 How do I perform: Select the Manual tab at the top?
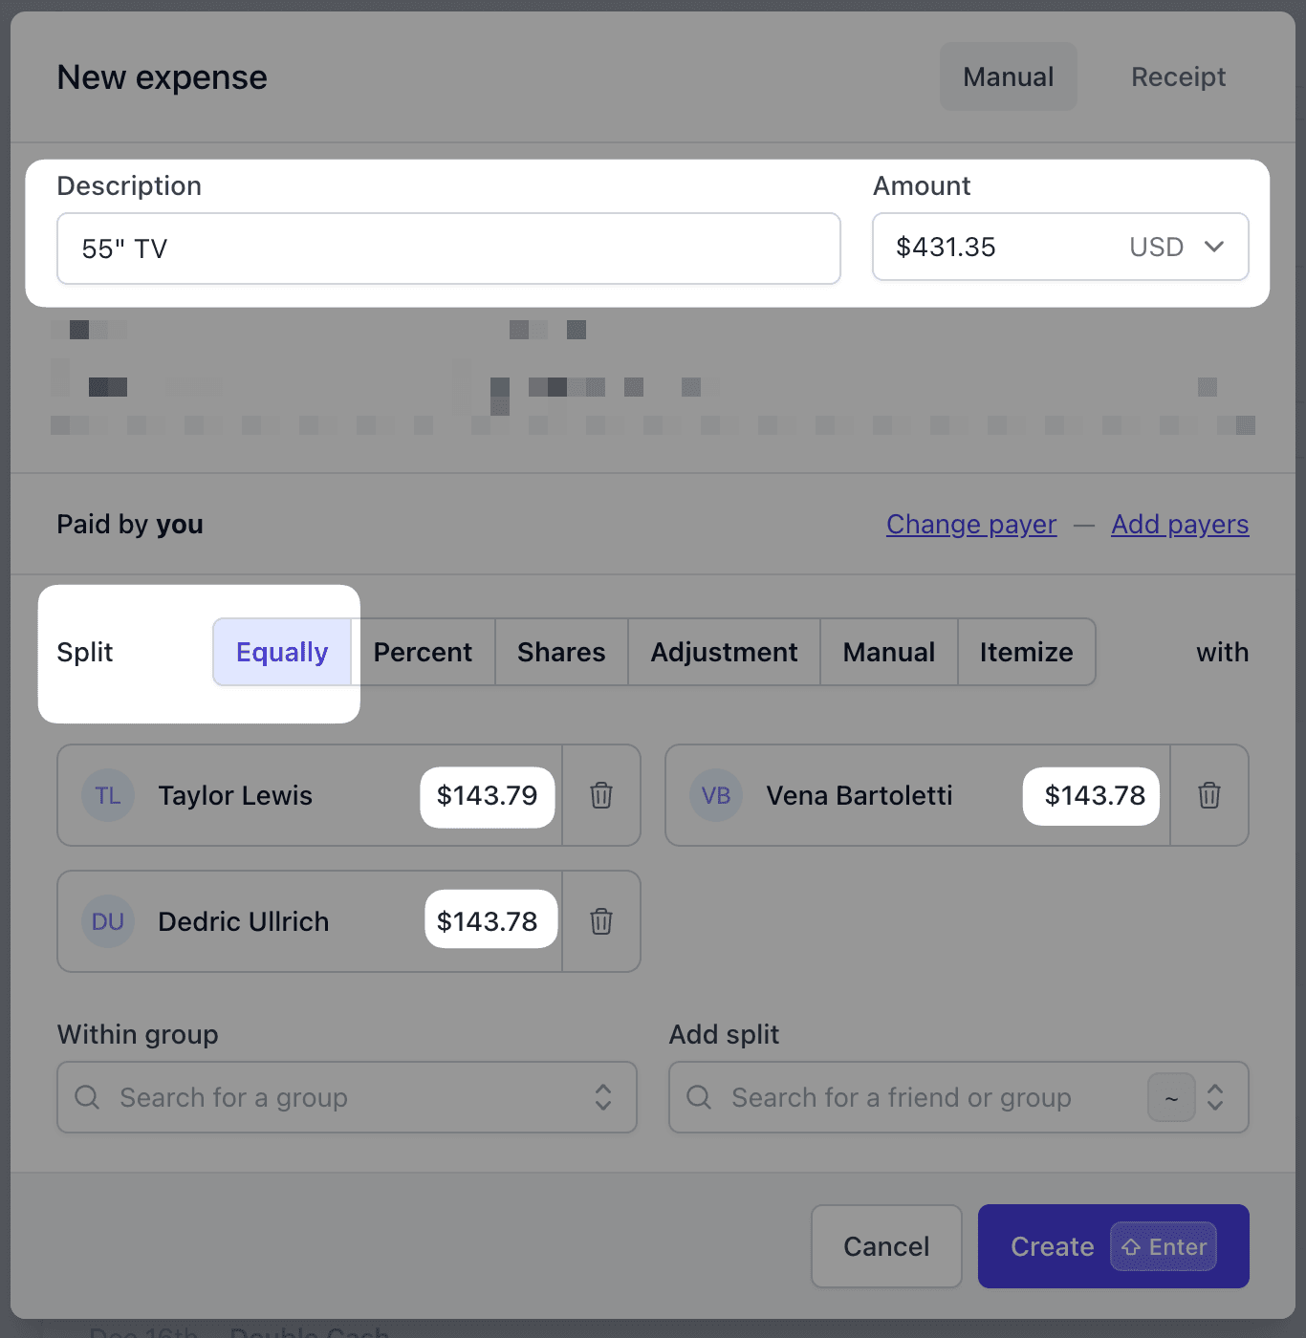coord(1008,76)
